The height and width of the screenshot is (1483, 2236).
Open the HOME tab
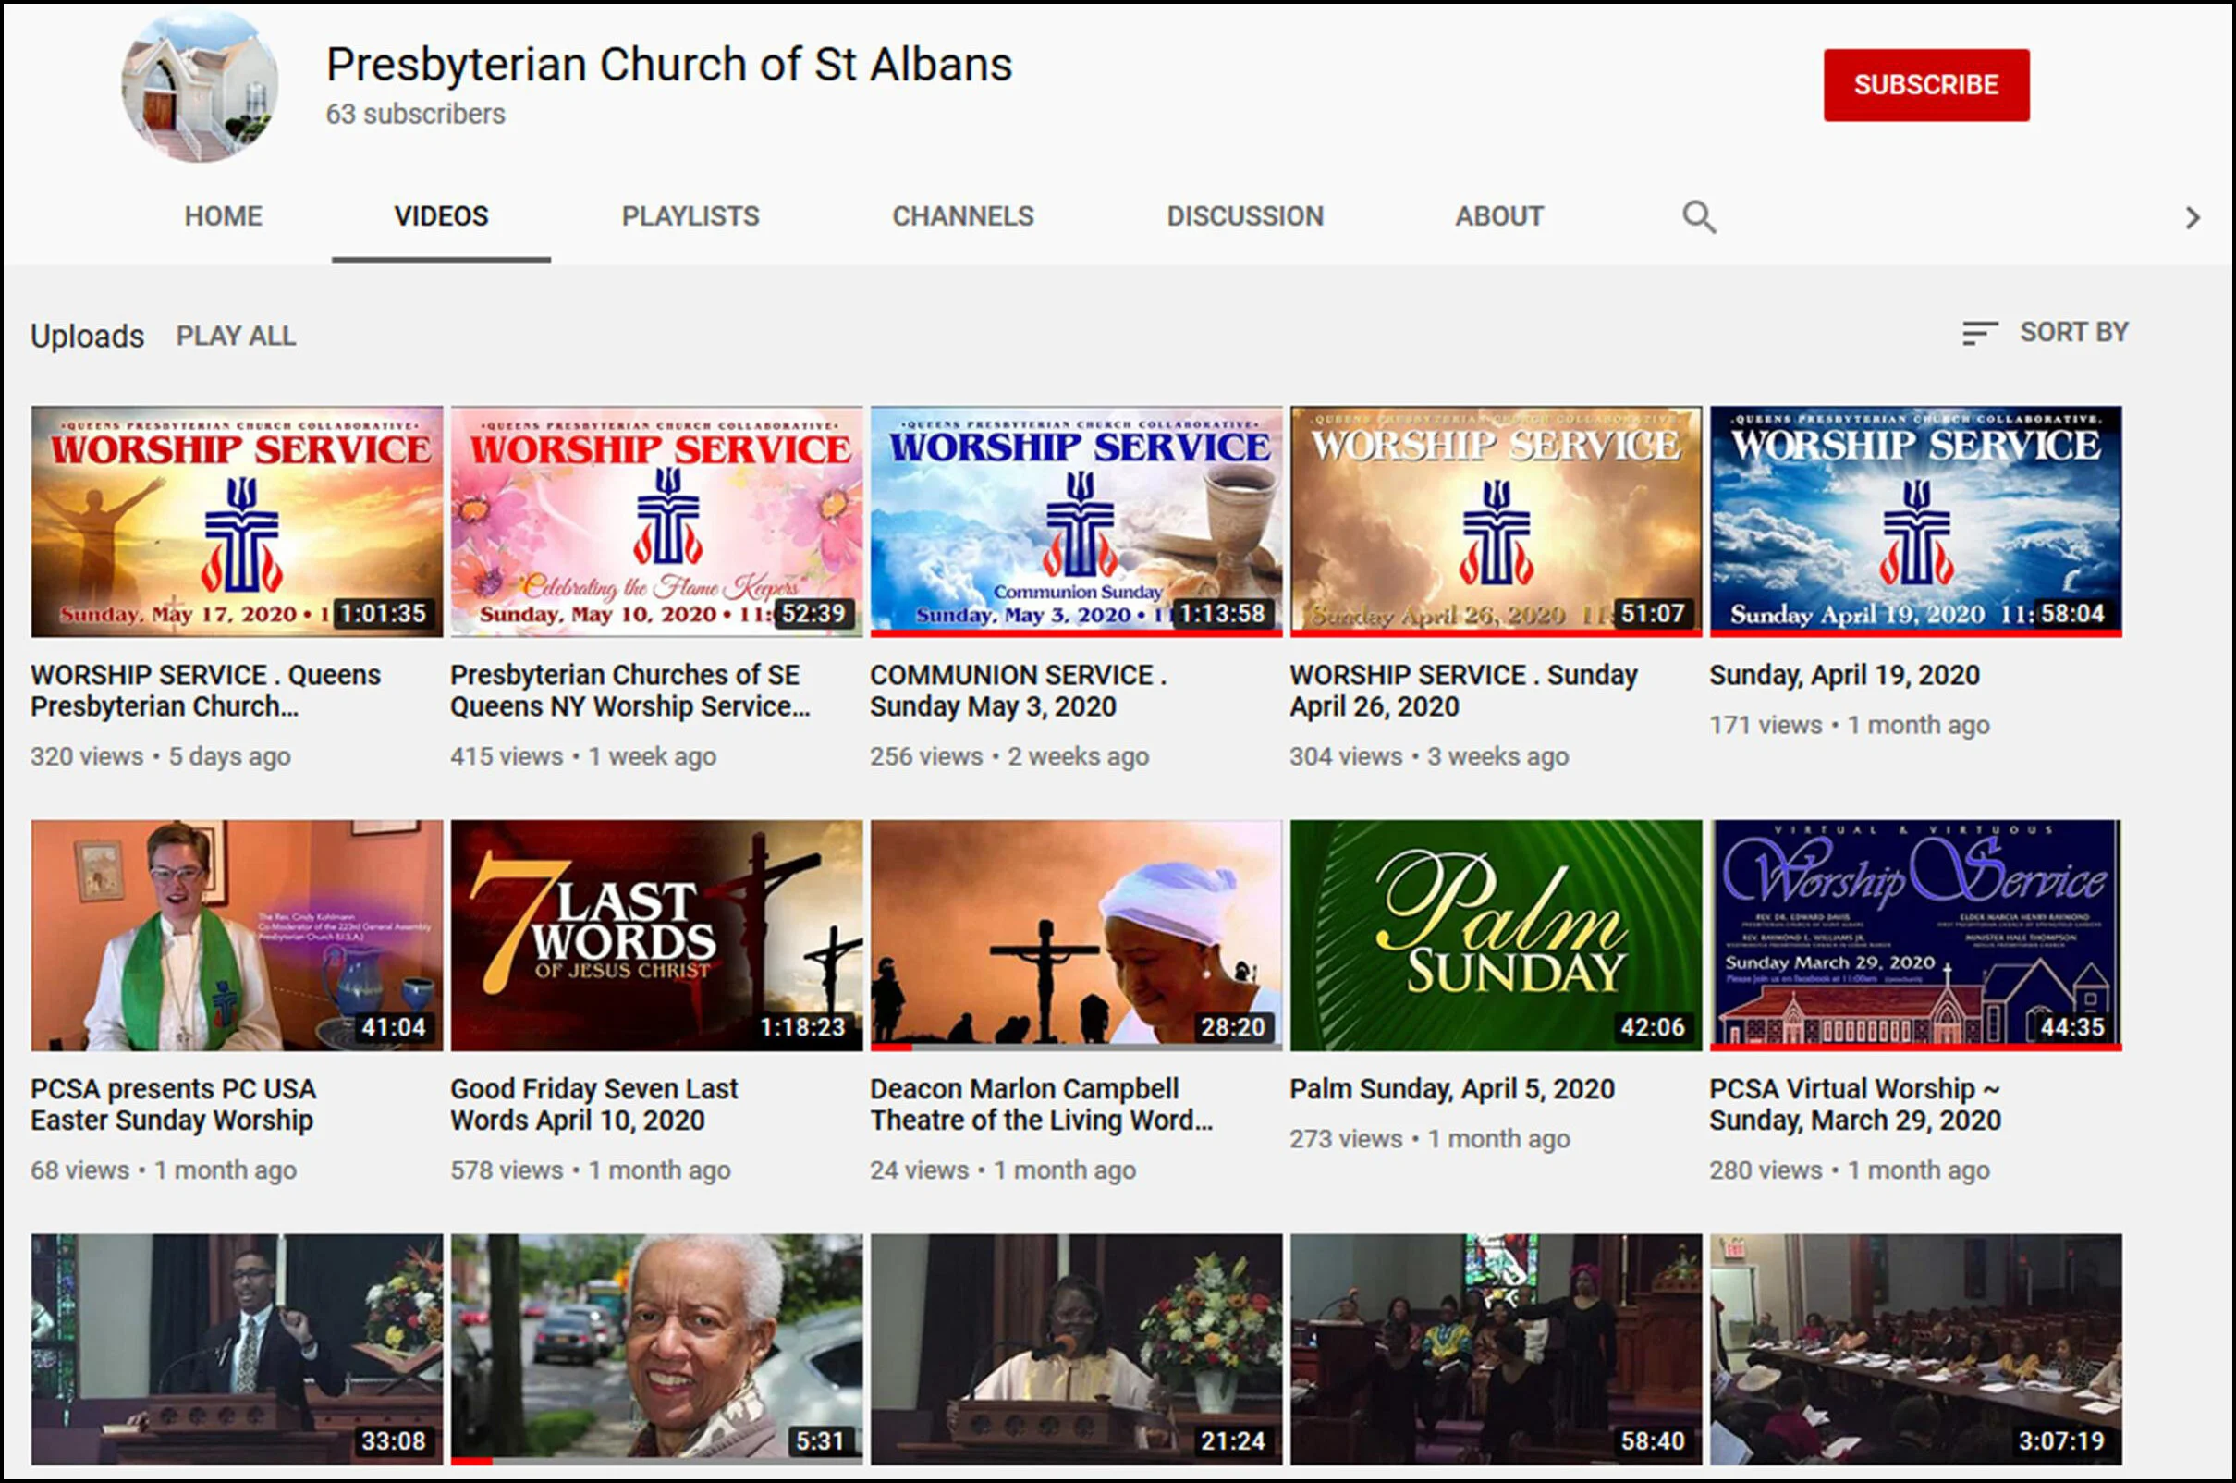tap(223, 216)
